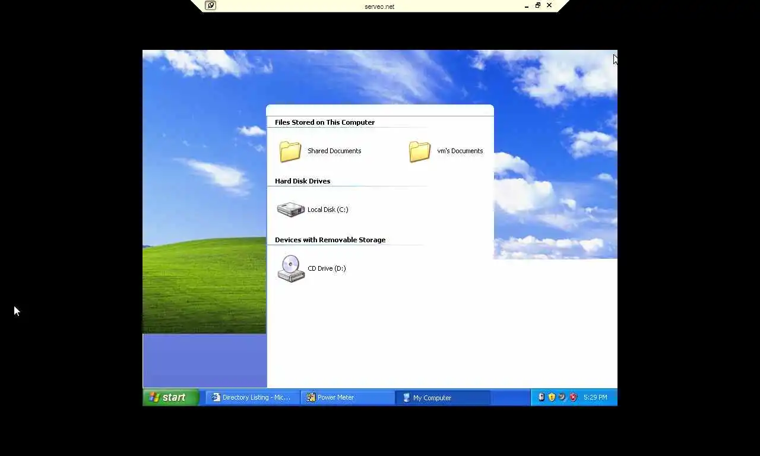Click the first tray icon (power device)
The width and height of the screenshot is (760, 456).
541,397
